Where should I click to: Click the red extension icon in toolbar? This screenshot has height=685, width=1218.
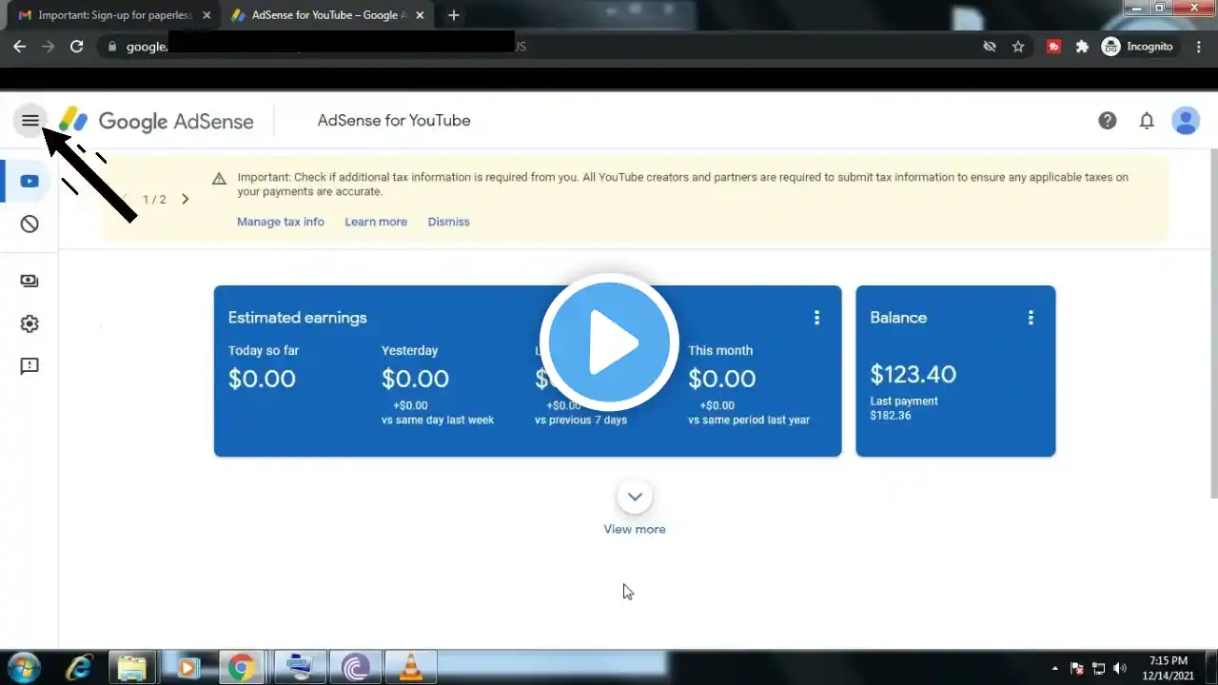point(1053,47)
